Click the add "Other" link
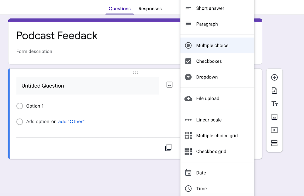The image size is (304, 196). [71, 121]
